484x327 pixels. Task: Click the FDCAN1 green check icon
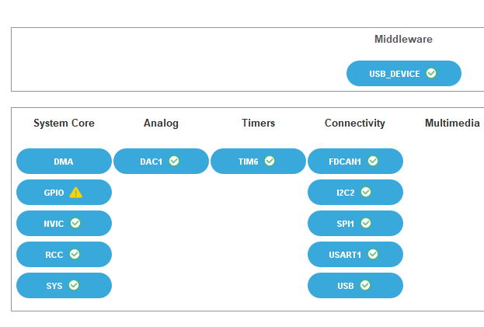tap(373, 162)
